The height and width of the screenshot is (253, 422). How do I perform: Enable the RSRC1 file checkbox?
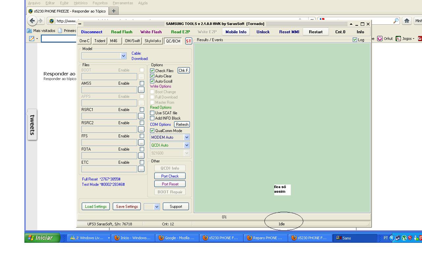142,110
